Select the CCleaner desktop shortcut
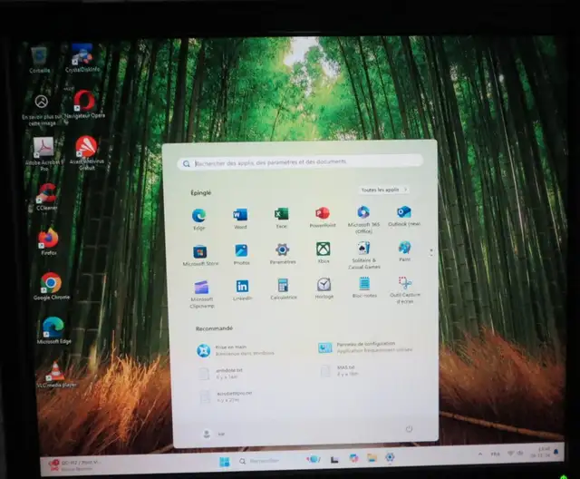This screenshot has height=479, width=580. pyautogui.click(x=46, y=198)
